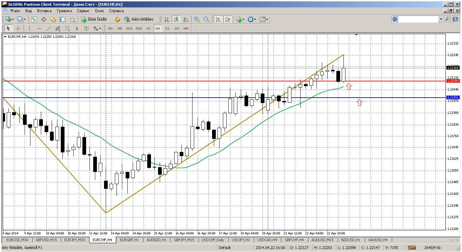Open the Вид menu
This screenshot has height=252, width=462.
pos(29,11)
